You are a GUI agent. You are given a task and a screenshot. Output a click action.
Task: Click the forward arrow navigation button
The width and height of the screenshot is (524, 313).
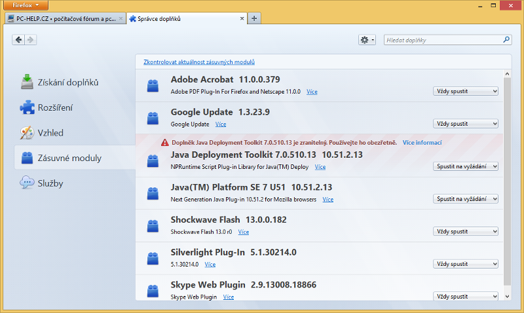tap(31, 40)
